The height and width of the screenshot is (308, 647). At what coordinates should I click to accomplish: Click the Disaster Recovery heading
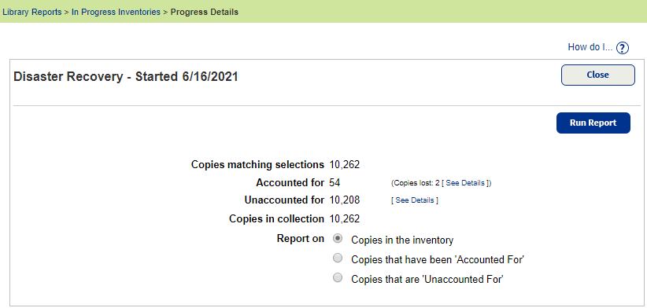click(x=126, y=76)
